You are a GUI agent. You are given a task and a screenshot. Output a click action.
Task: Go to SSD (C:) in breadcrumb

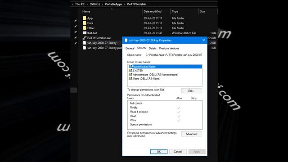pyautogui.click(x=95, y=4)
